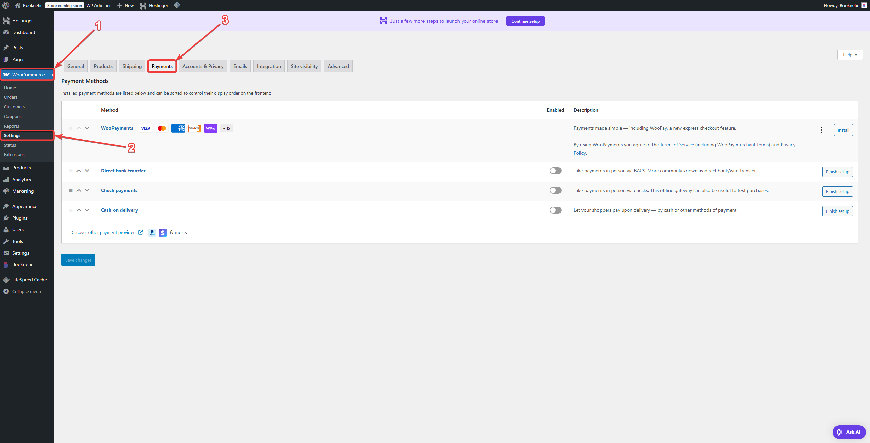Open the Ask AI assistant
Viewport: 870px width, 443px height.
(x=849, y=432)
